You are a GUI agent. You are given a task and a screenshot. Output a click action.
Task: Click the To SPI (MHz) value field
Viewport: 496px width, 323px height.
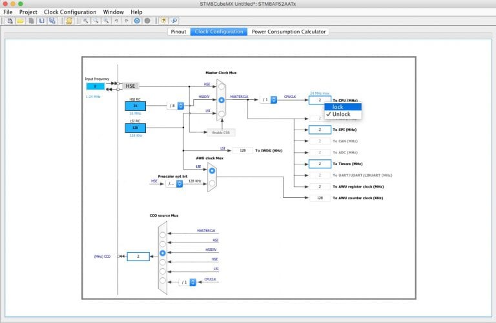tap(320, 130)
